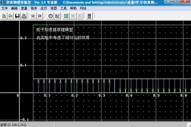Screen dimensions: 191x127
Task: Save experiment with the floppy disk icon
Action: tap(17, 16)
